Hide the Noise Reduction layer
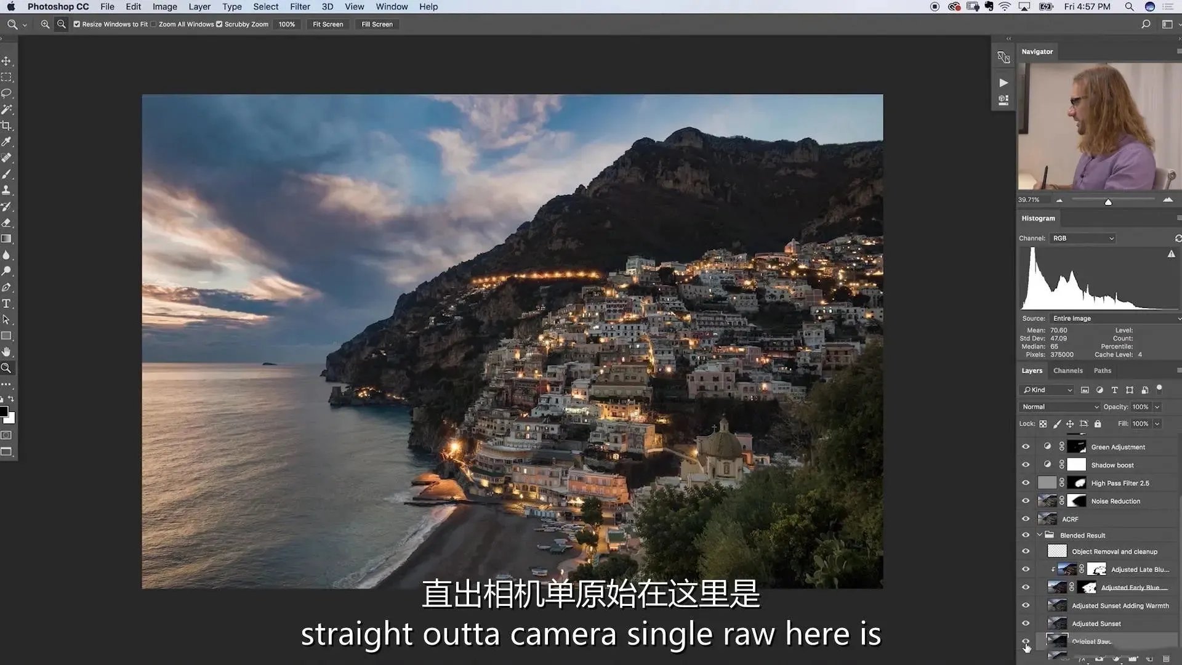Viewport: 1182px width, 665px height. (x=1026, y=501)
